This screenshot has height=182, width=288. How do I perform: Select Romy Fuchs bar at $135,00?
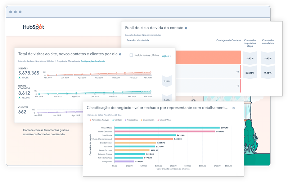point(124,161)
